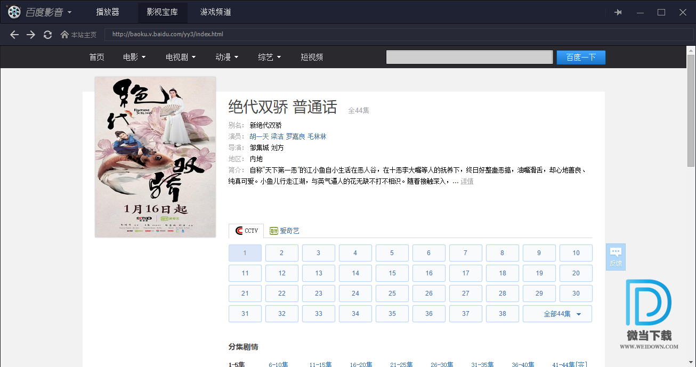The image size is (696, 367).
Task: Open actor link 胡一天
Action: [x=259, y=136]
